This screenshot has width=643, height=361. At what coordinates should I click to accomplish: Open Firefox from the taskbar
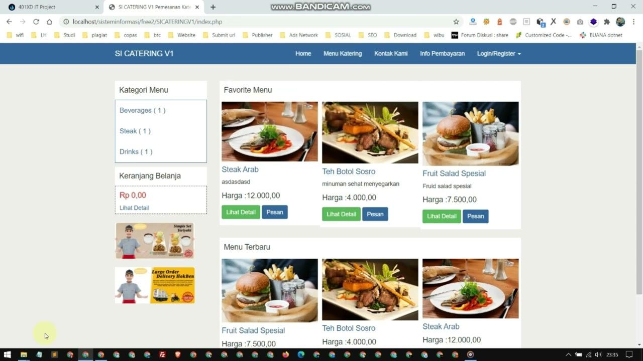pyautogui.click(x=286, y=354)
